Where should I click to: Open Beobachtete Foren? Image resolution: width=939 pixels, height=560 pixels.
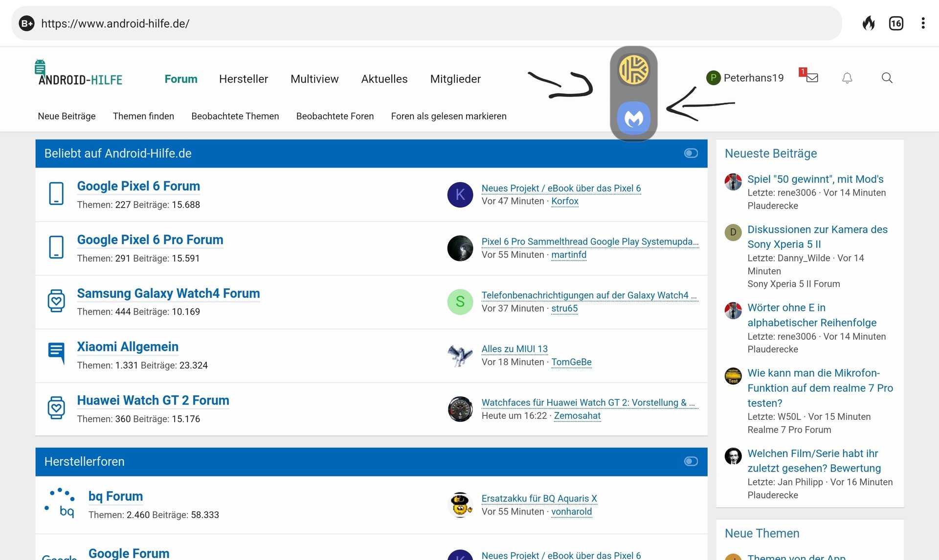(x=335, y=116)
